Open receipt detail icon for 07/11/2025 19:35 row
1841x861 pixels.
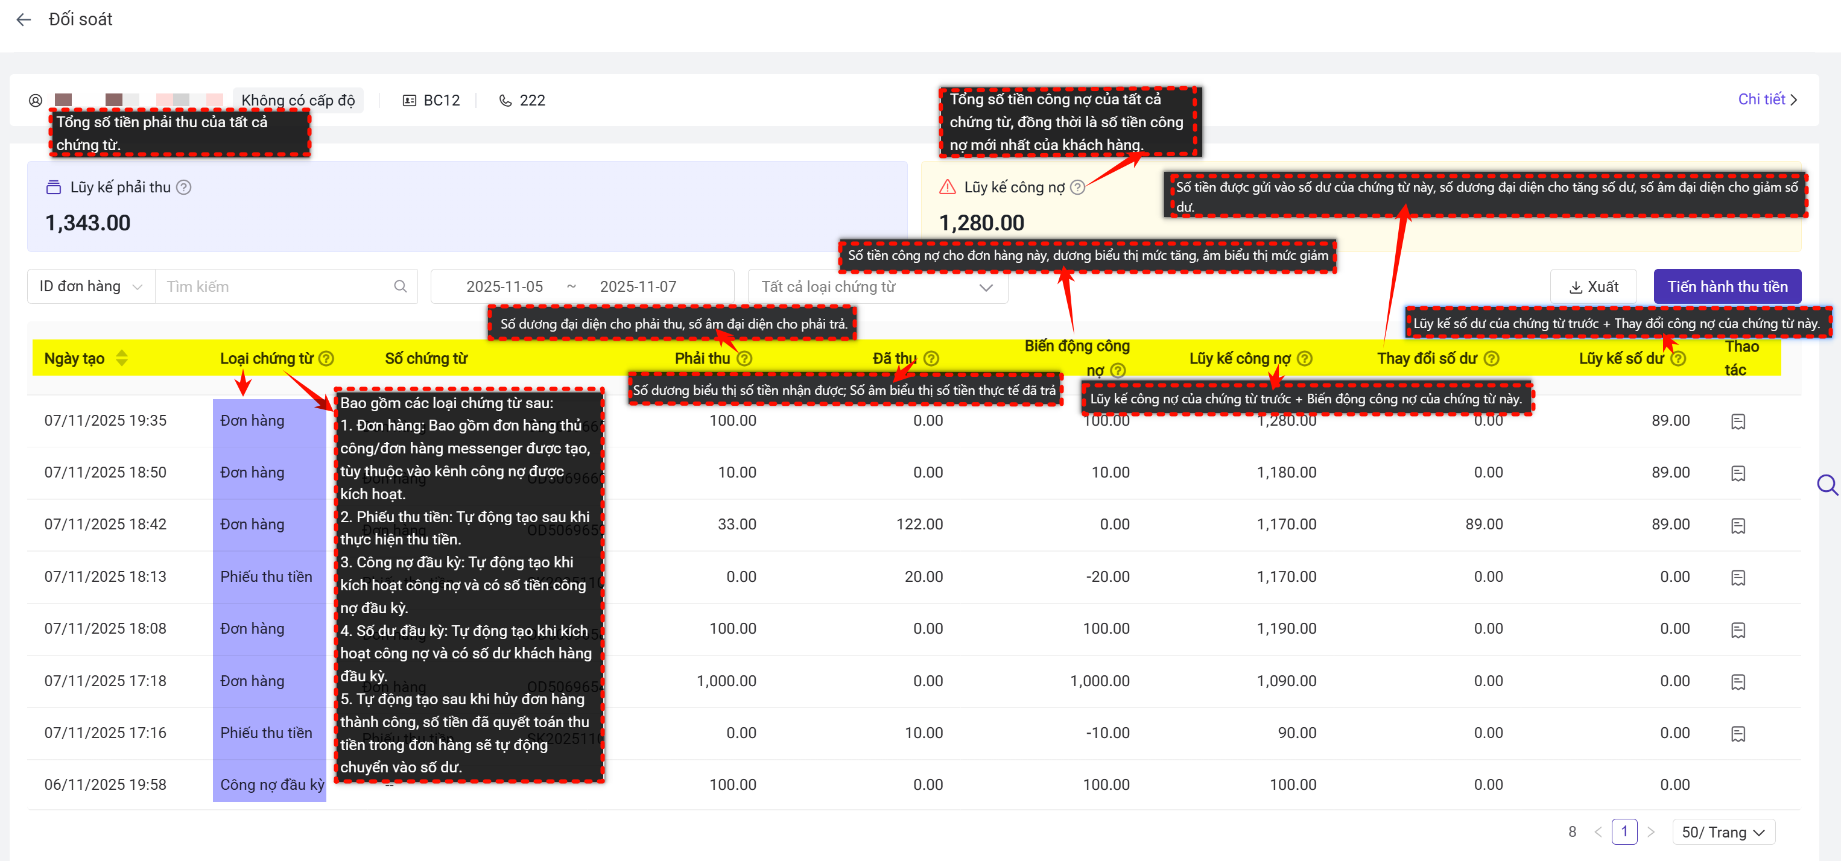tap(1738, 421)
